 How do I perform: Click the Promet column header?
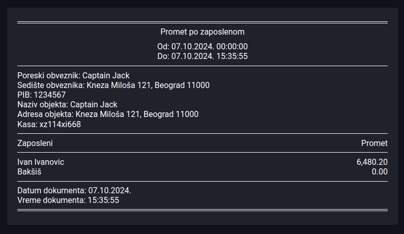[374, 143]
